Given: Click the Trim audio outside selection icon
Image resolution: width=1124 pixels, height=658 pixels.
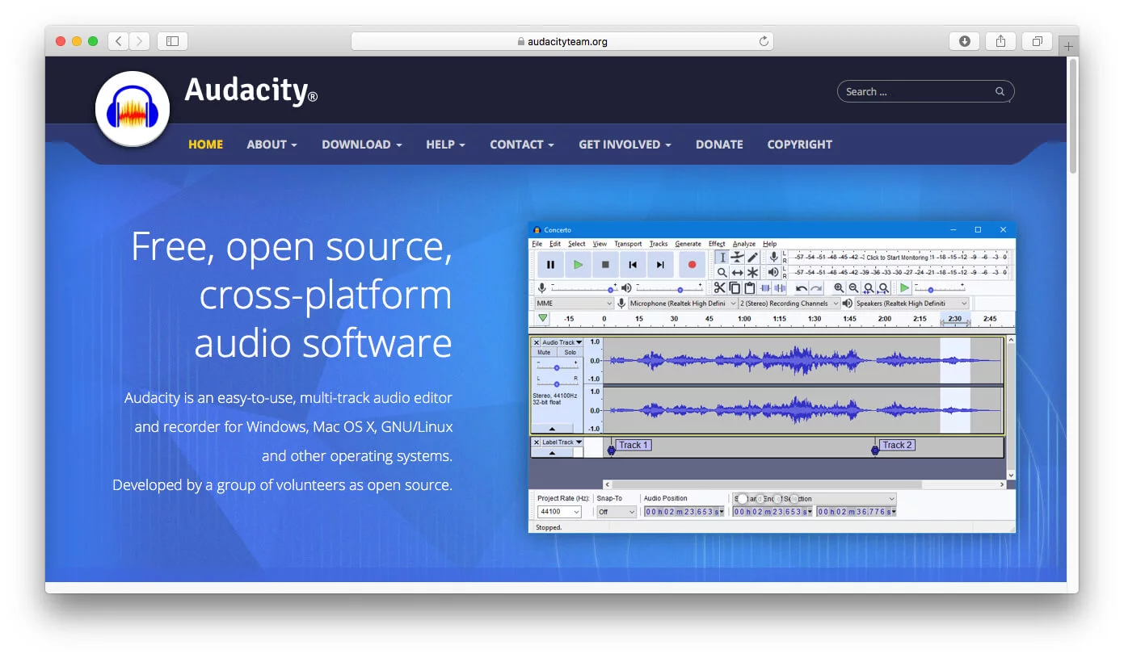Looking at the screenshot, I should point(764,287).
